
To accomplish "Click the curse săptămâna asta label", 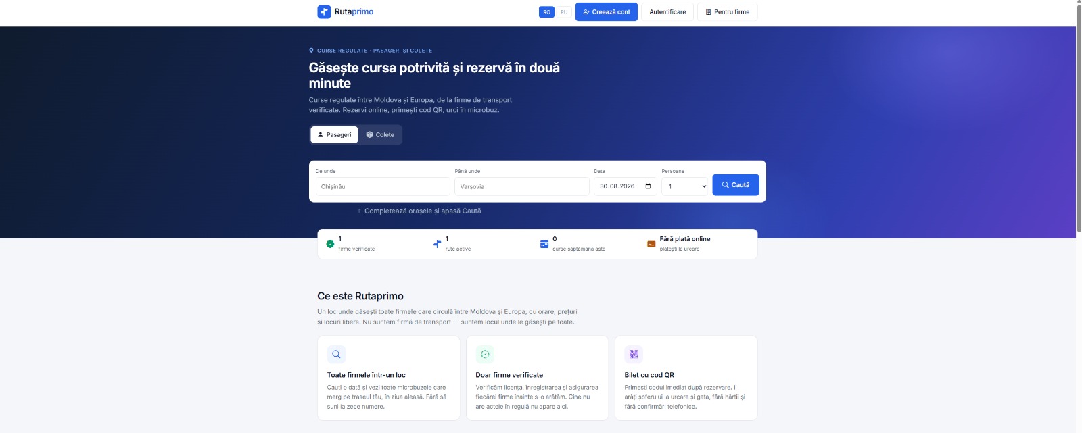I will point(579,249).
